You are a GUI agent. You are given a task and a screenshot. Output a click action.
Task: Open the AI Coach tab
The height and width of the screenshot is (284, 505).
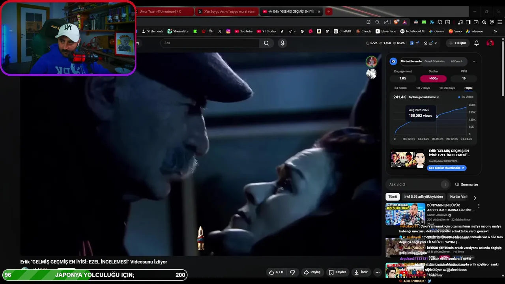456,61
